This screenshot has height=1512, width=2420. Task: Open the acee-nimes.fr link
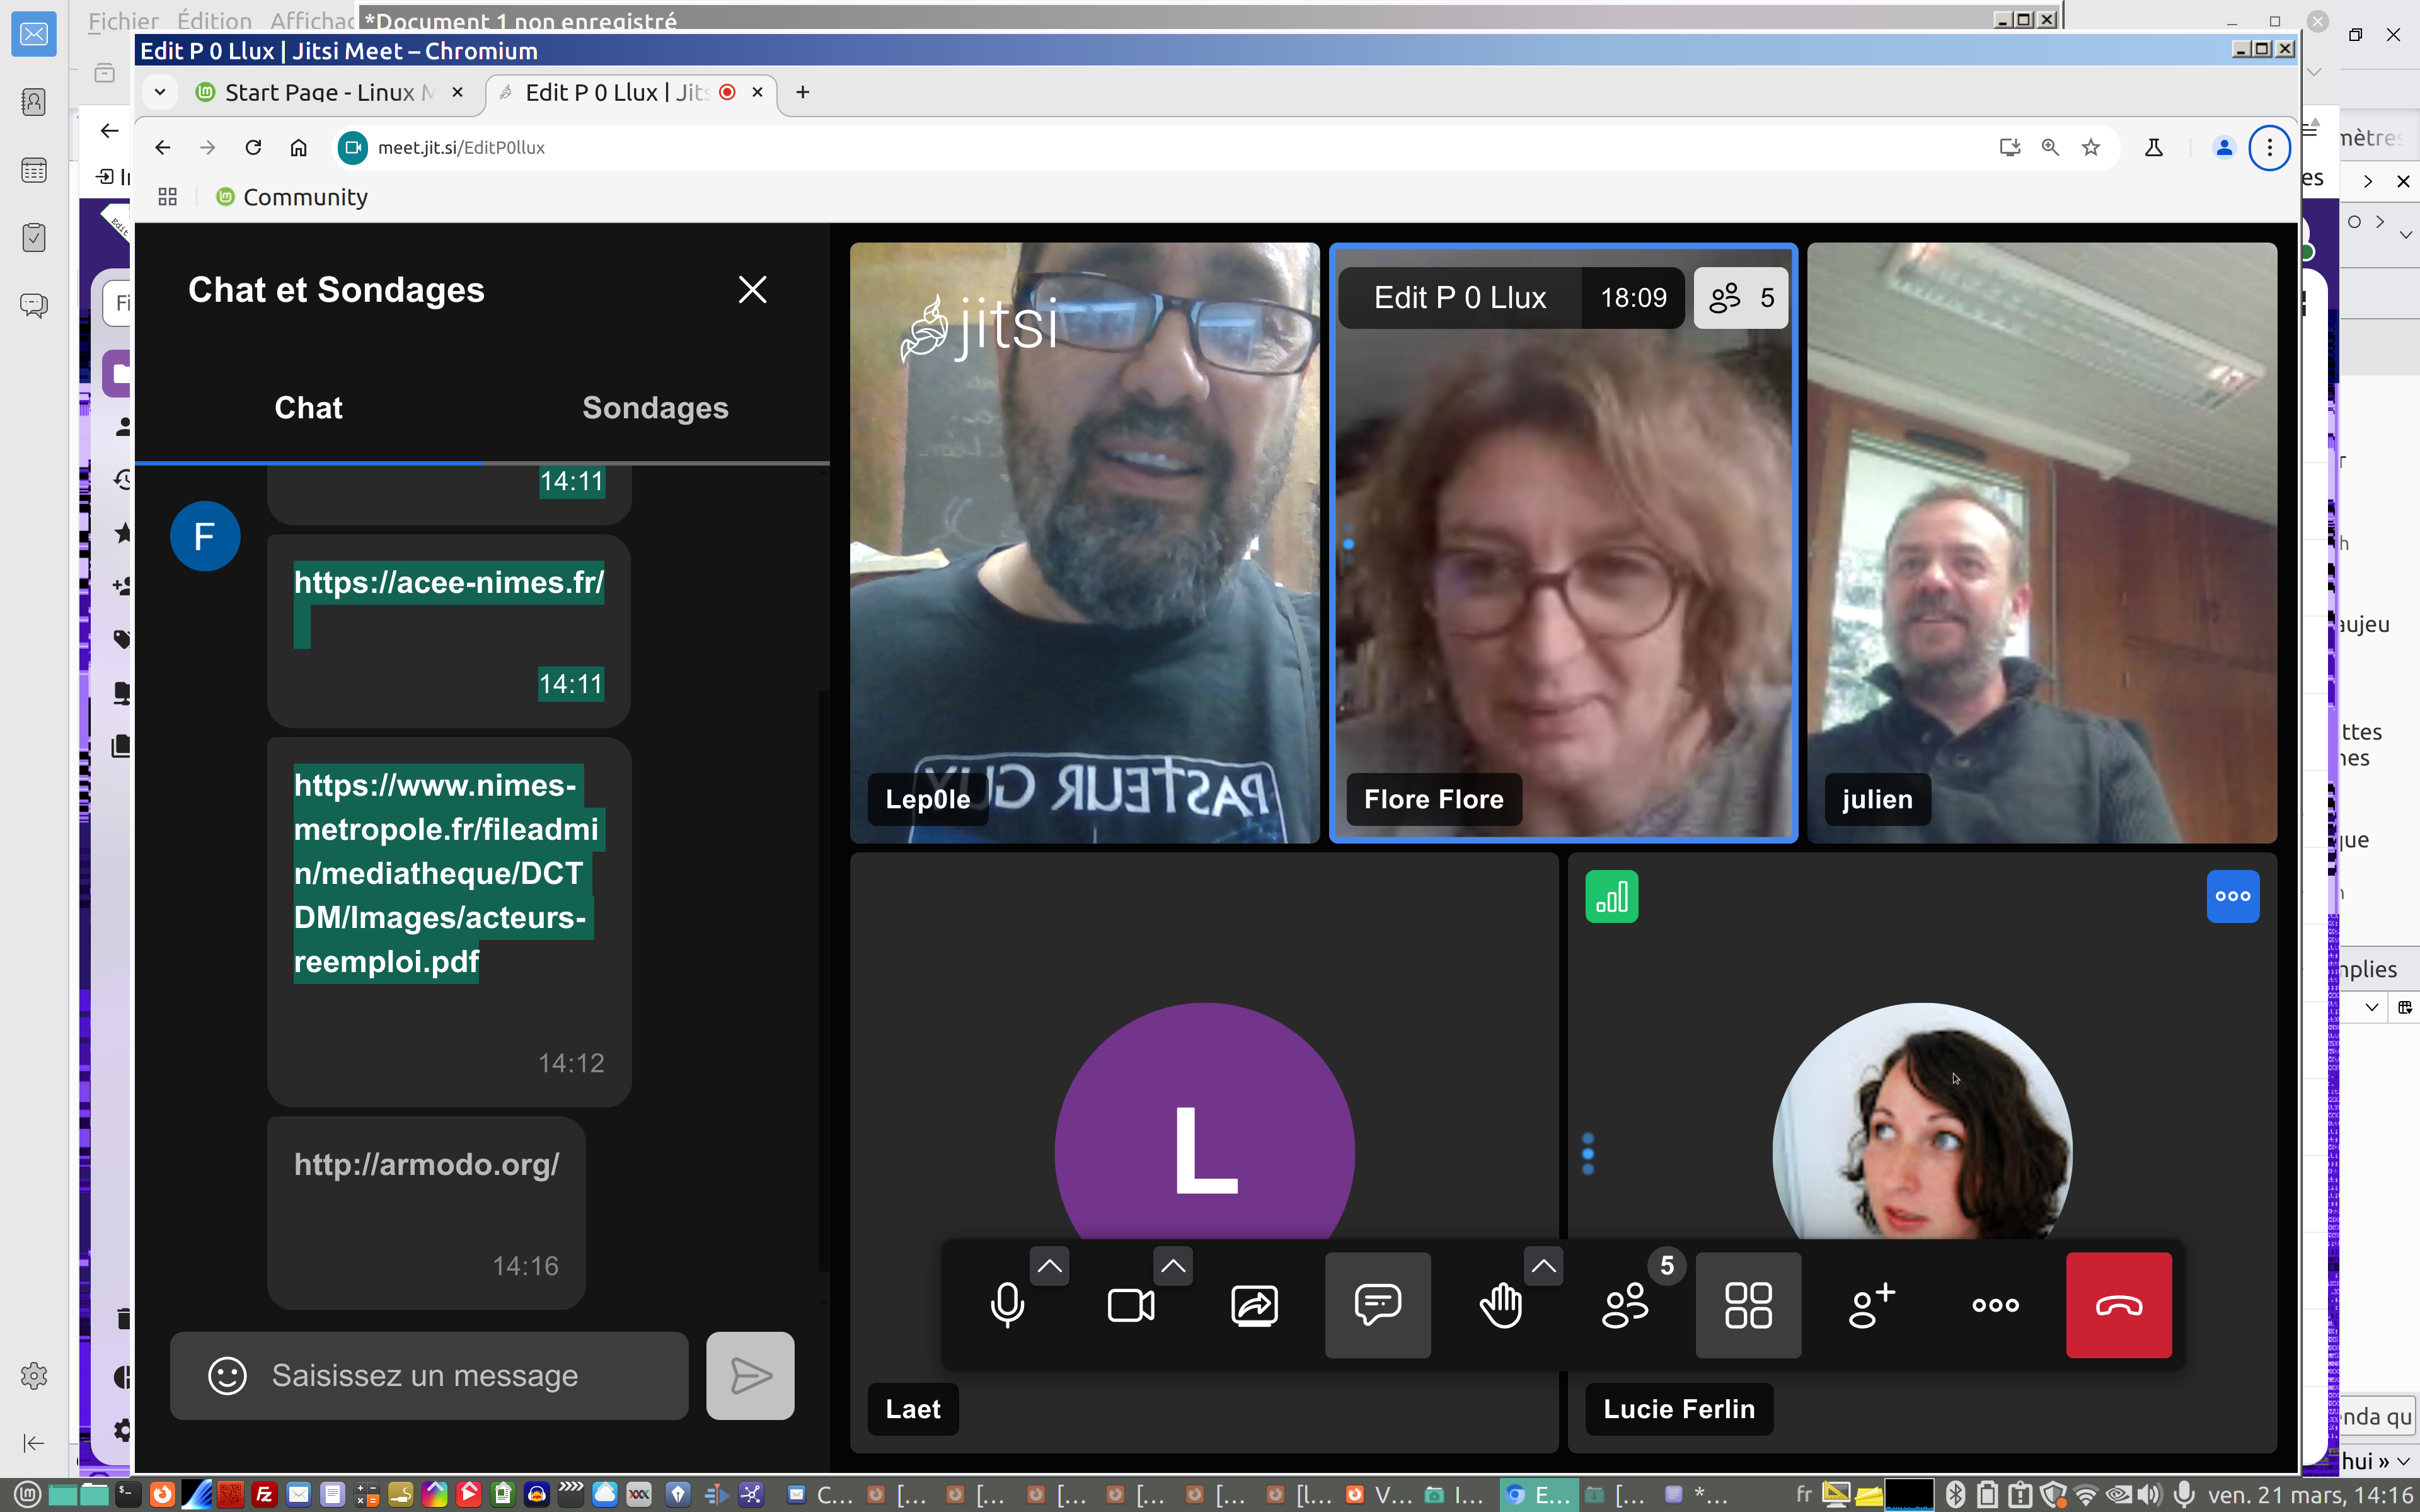click(x=448, y=583)
